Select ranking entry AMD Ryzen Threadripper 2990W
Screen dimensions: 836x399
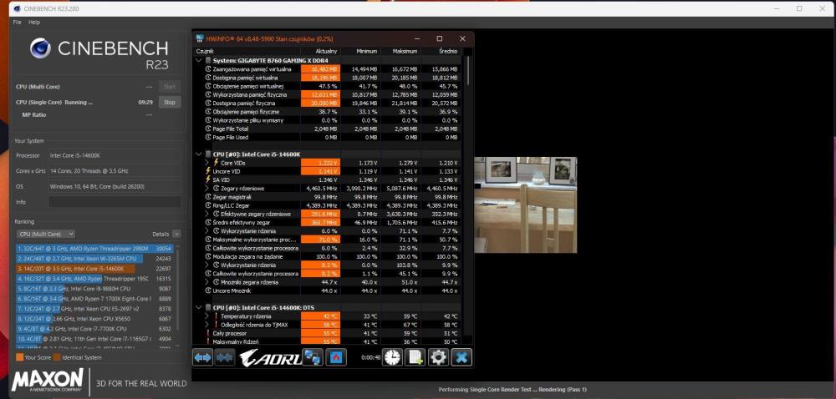coord(95,249)
